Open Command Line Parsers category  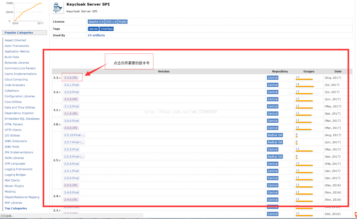coord(20,68)
